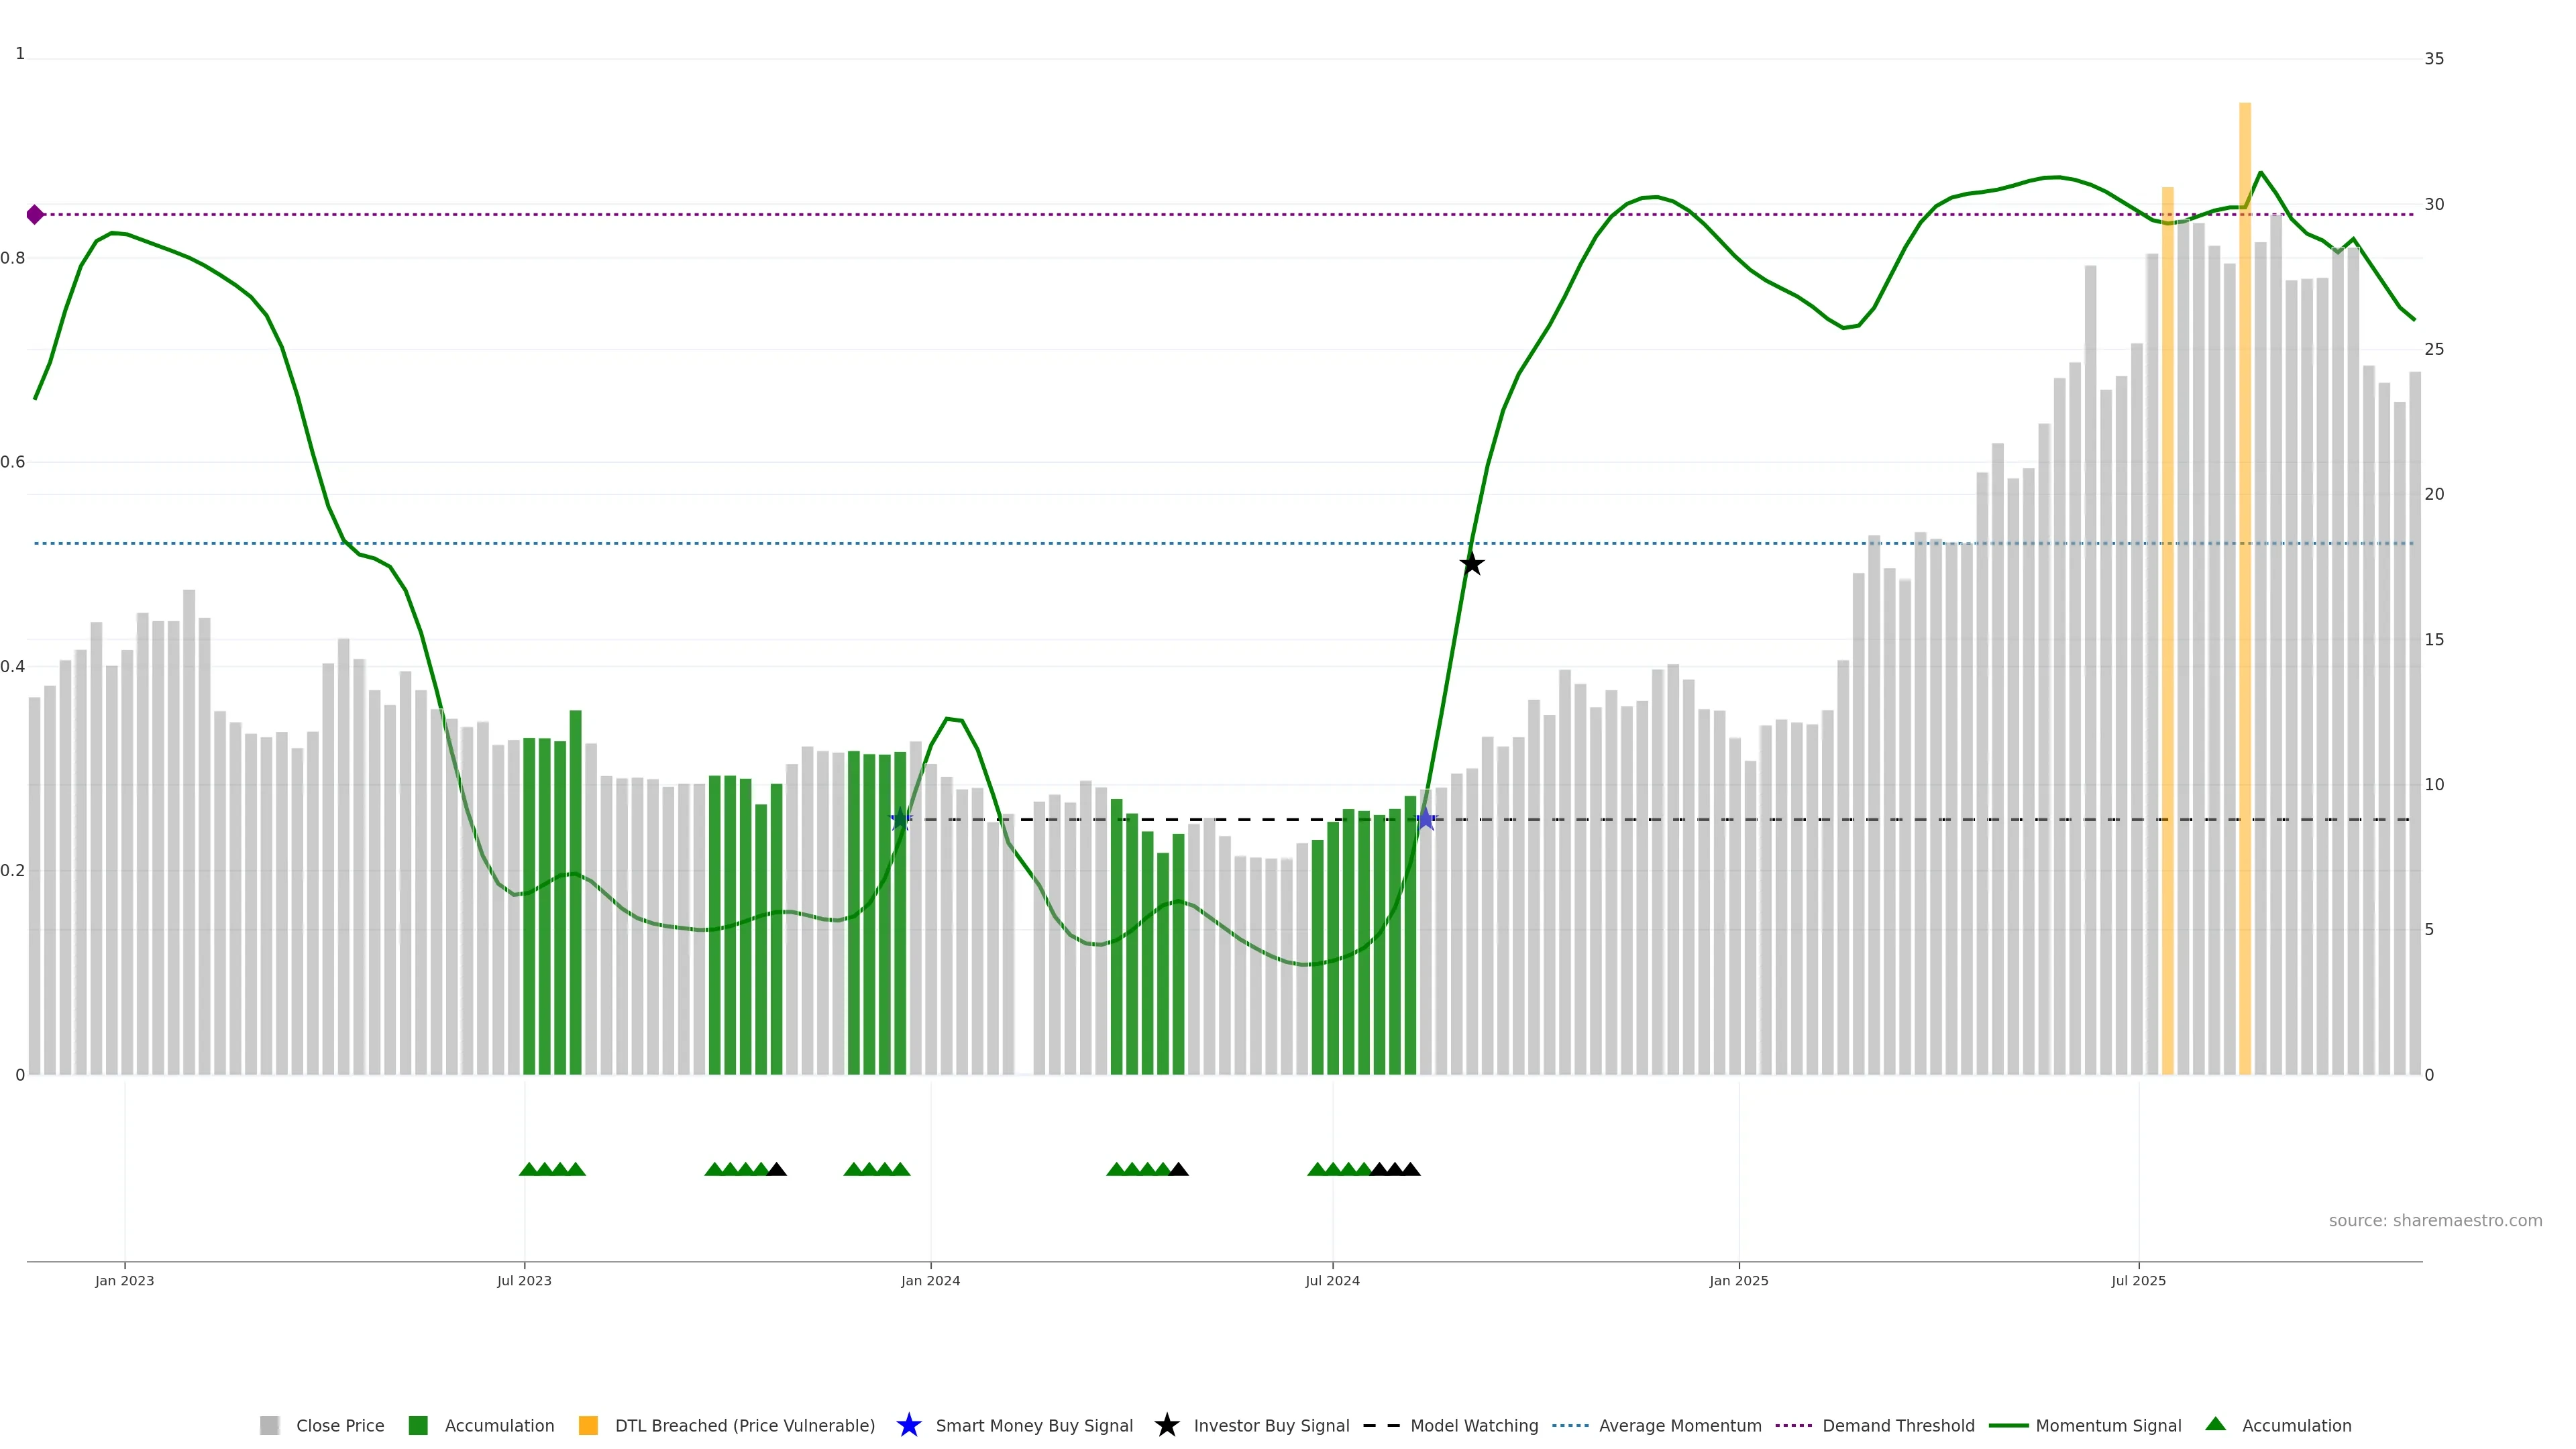2576x1449 pixels.
Task: Click the DTL Breached orange legend swatch
Action: tap(588, 1425)
